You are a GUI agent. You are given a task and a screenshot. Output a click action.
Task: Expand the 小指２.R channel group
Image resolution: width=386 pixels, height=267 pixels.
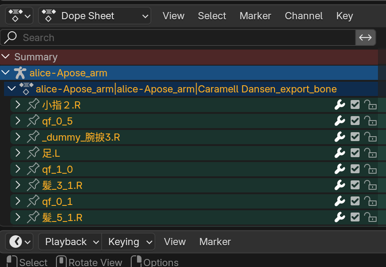[18, 105]
